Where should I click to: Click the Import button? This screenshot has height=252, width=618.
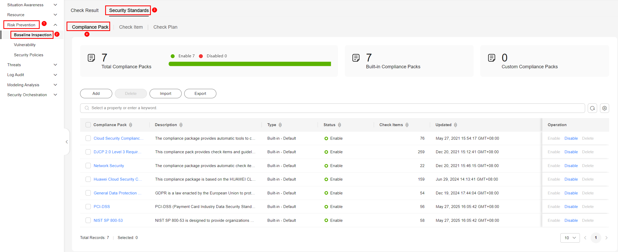(165, 94)
